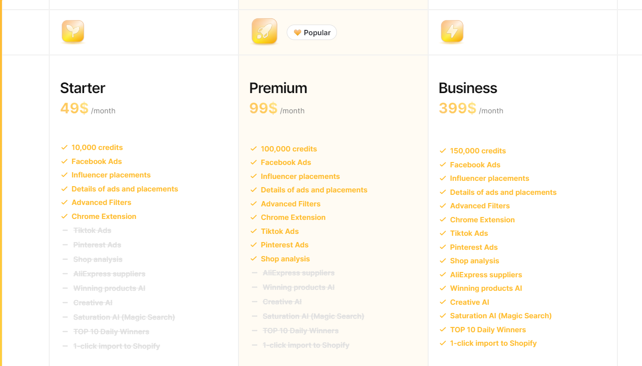Click the heart icon in Popular badge
This screenshot has width=642, height=366.
(297, 33)
